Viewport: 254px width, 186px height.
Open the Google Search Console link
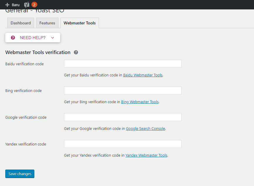pos(145,129)
